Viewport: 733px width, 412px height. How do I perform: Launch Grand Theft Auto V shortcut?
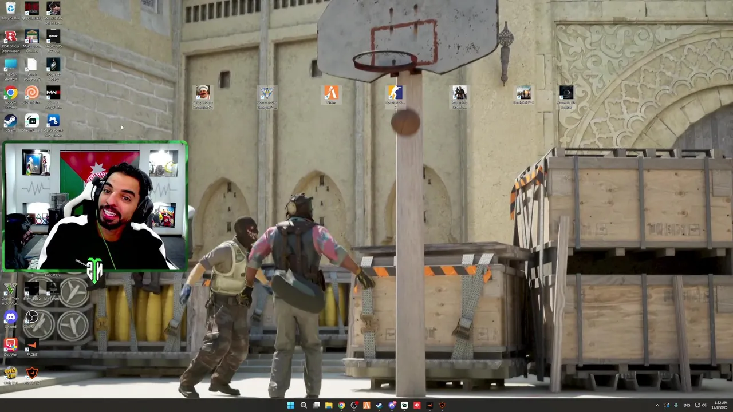pos(10,293)
